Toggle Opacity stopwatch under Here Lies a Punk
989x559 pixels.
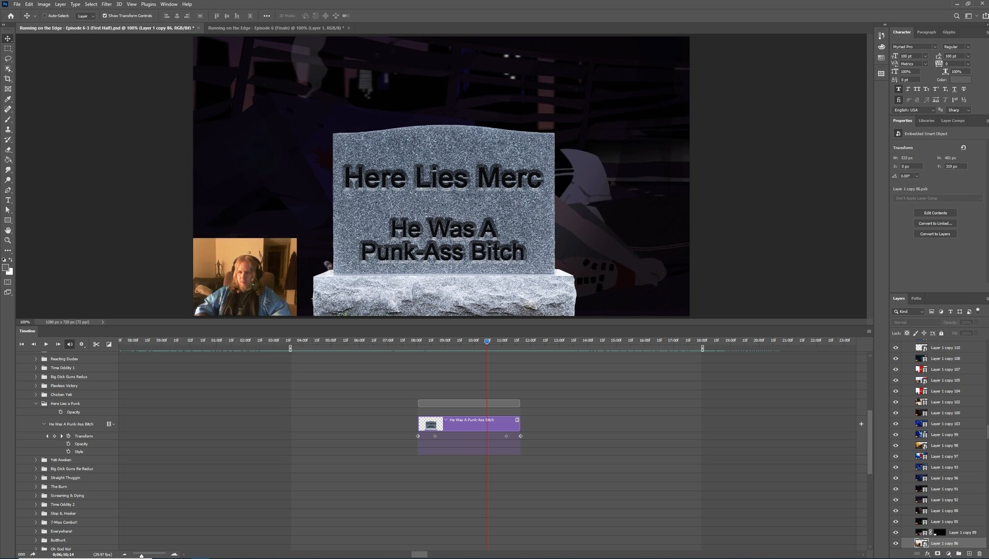61,412
